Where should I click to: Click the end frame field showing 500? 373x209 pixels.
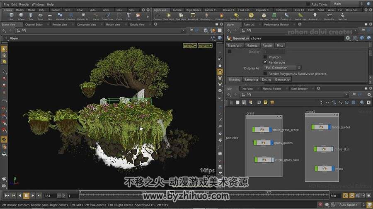click(x=335, y=196)
